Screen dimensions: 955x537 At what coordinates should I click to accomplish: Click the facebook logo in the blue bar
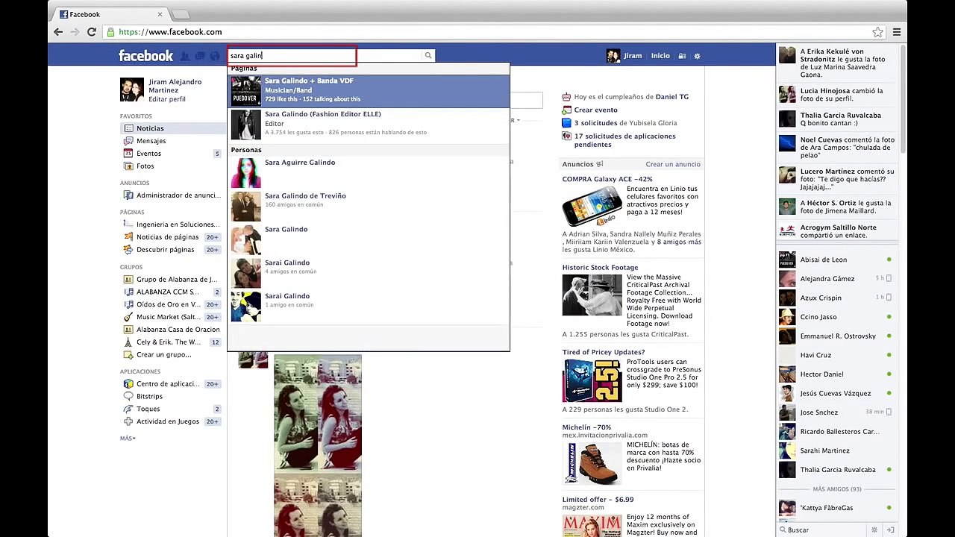click(145, 56)
